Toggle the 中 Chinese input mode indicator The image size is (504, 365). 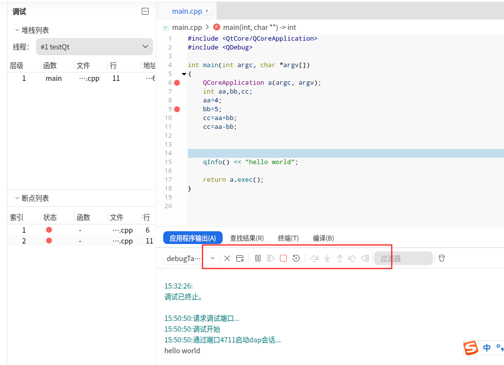[487, 348]
